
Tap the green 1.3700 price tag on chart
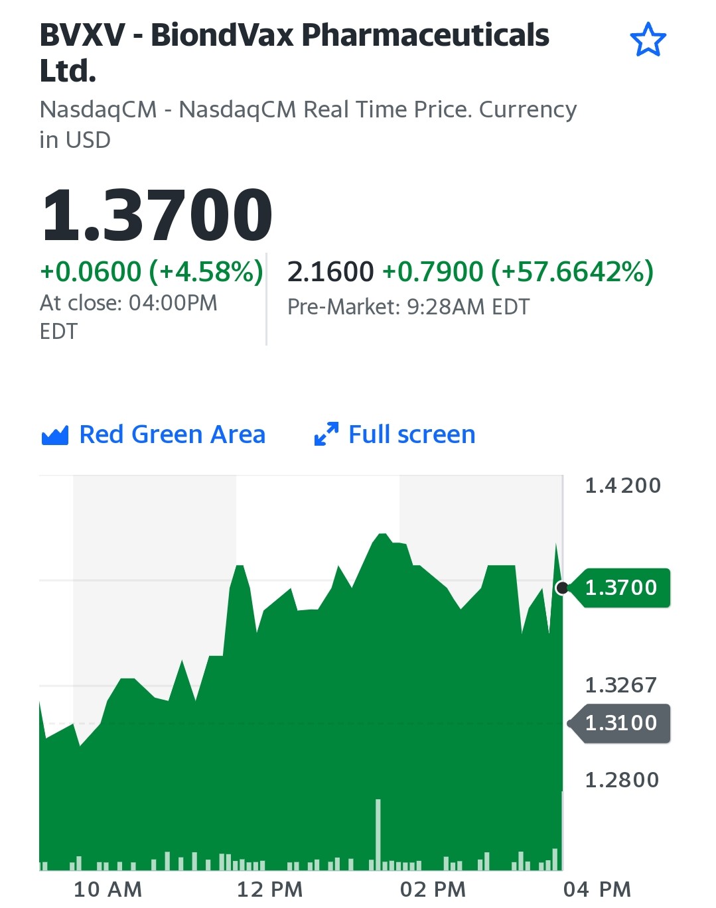pyautogui.click(x=620, y=588)
